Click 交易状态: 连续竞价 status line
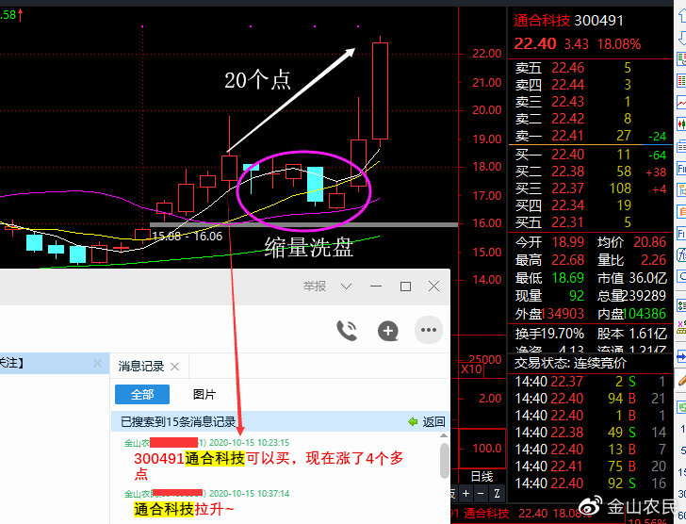This screenshot has height=524, width=686. [570, 363]
